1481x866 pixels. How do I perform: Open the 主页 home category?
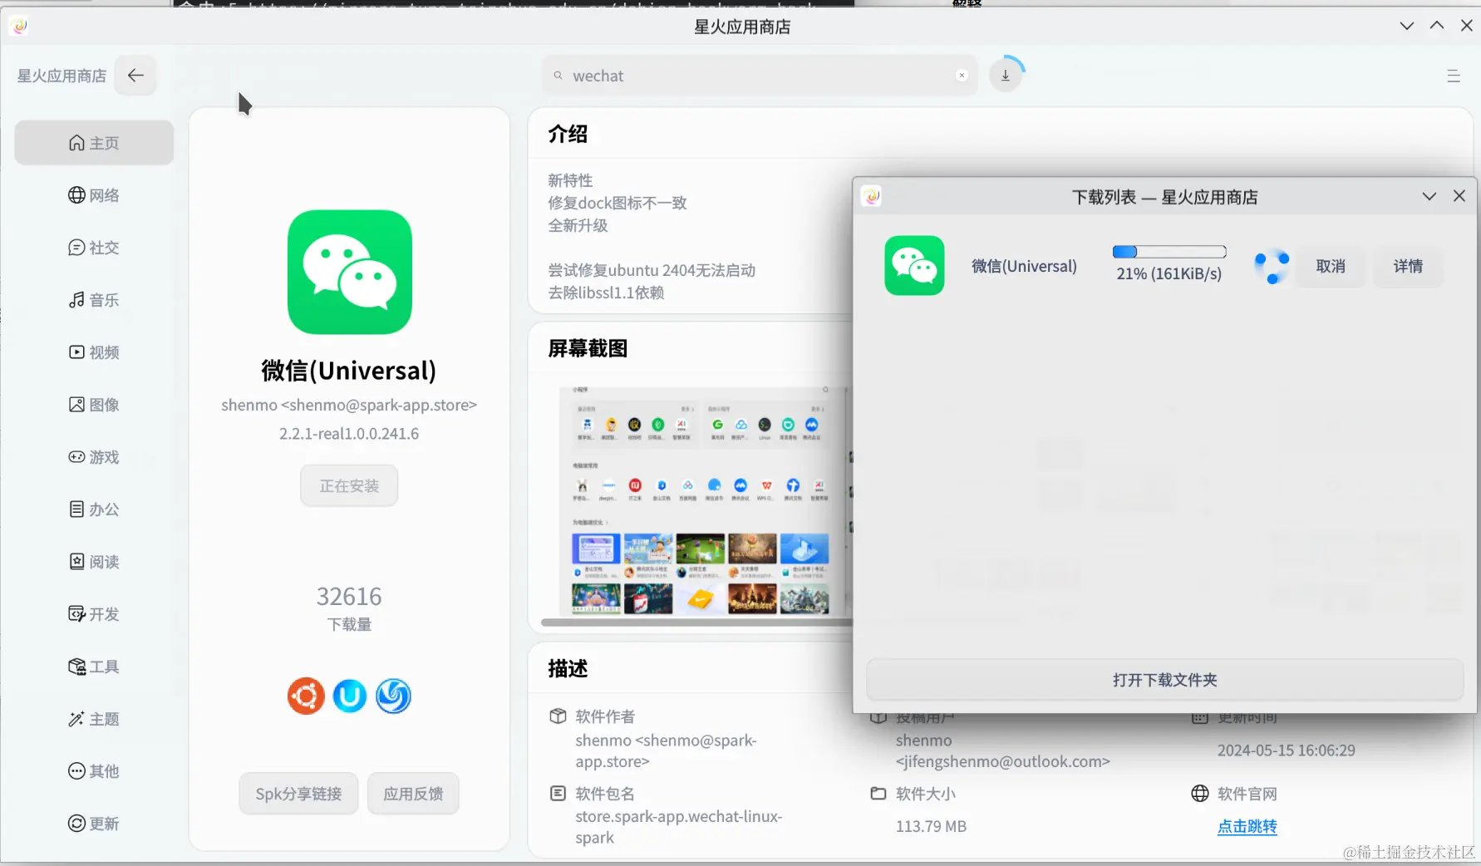(94, 143)
